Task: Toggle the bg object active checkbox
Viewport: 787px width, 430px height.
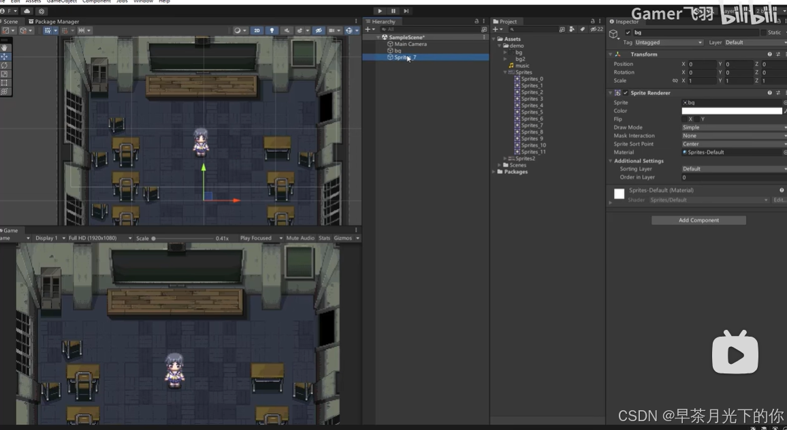Action: tap(628, 33)
